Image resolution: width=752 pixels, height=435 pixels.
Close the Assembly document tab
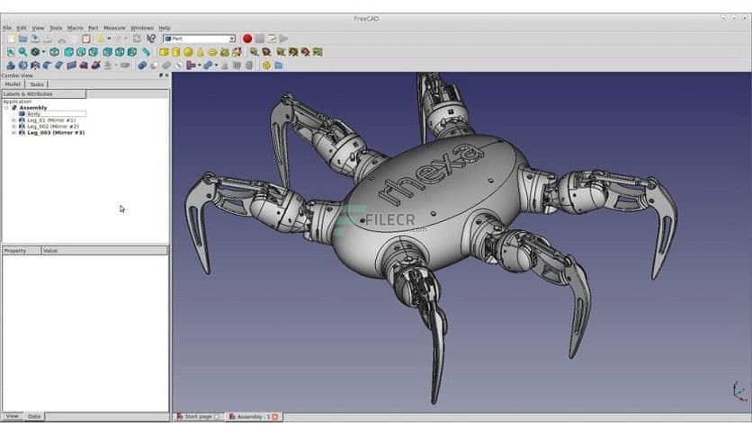[x=275, y=417]
